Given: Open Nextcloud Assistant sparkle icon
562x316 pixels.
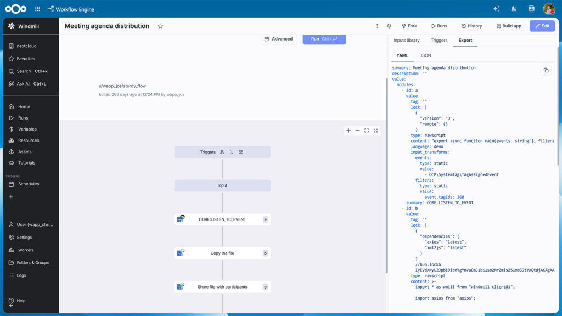Looking at the screenshot, I should (x=496, y=9).
